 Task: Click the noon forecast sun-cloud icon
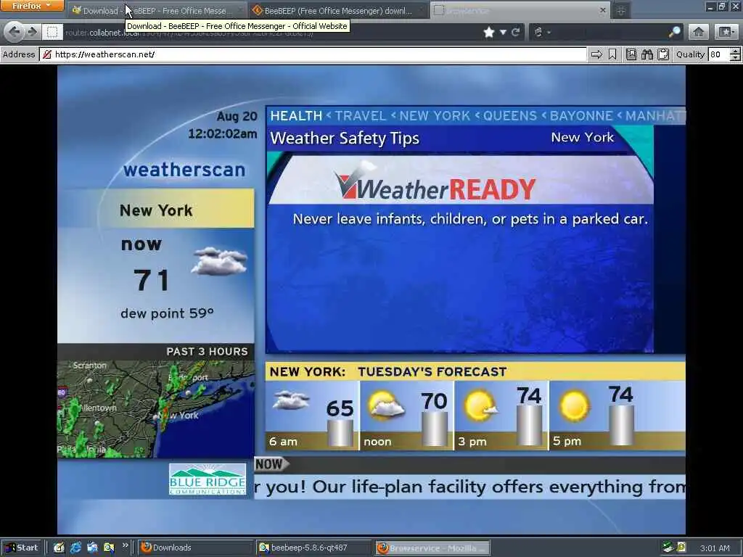coord(386,405)
